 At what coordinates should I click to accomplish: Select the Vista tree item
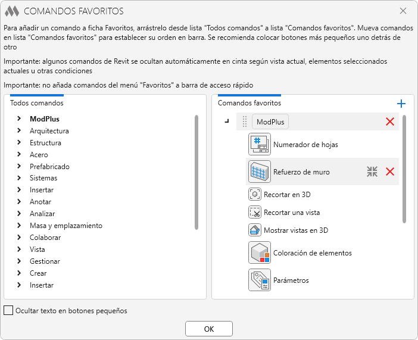point(37,249)
